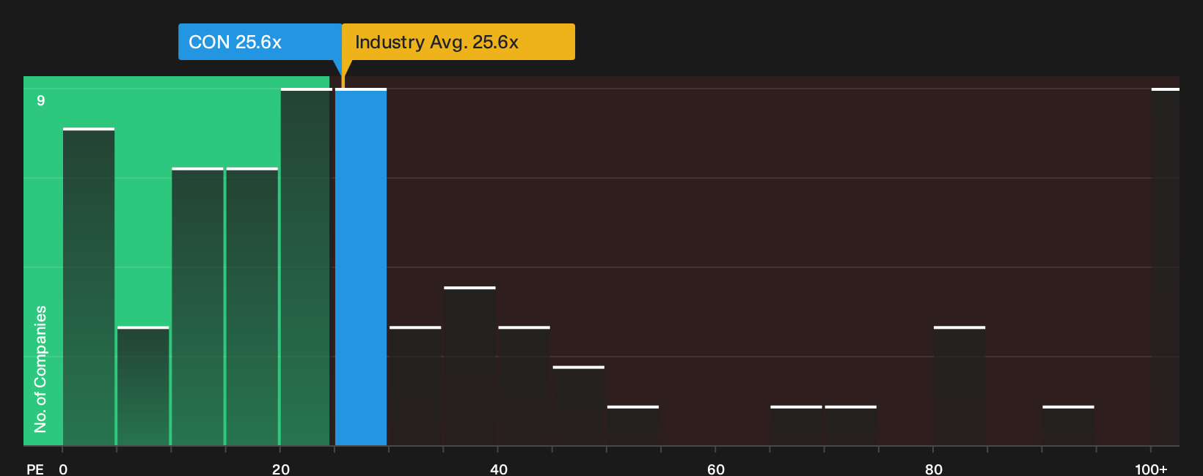The width and height of the screenshot is (1203, 476).
Task: Select the 5 to 10 PE bar
Action: pos(143,386)
